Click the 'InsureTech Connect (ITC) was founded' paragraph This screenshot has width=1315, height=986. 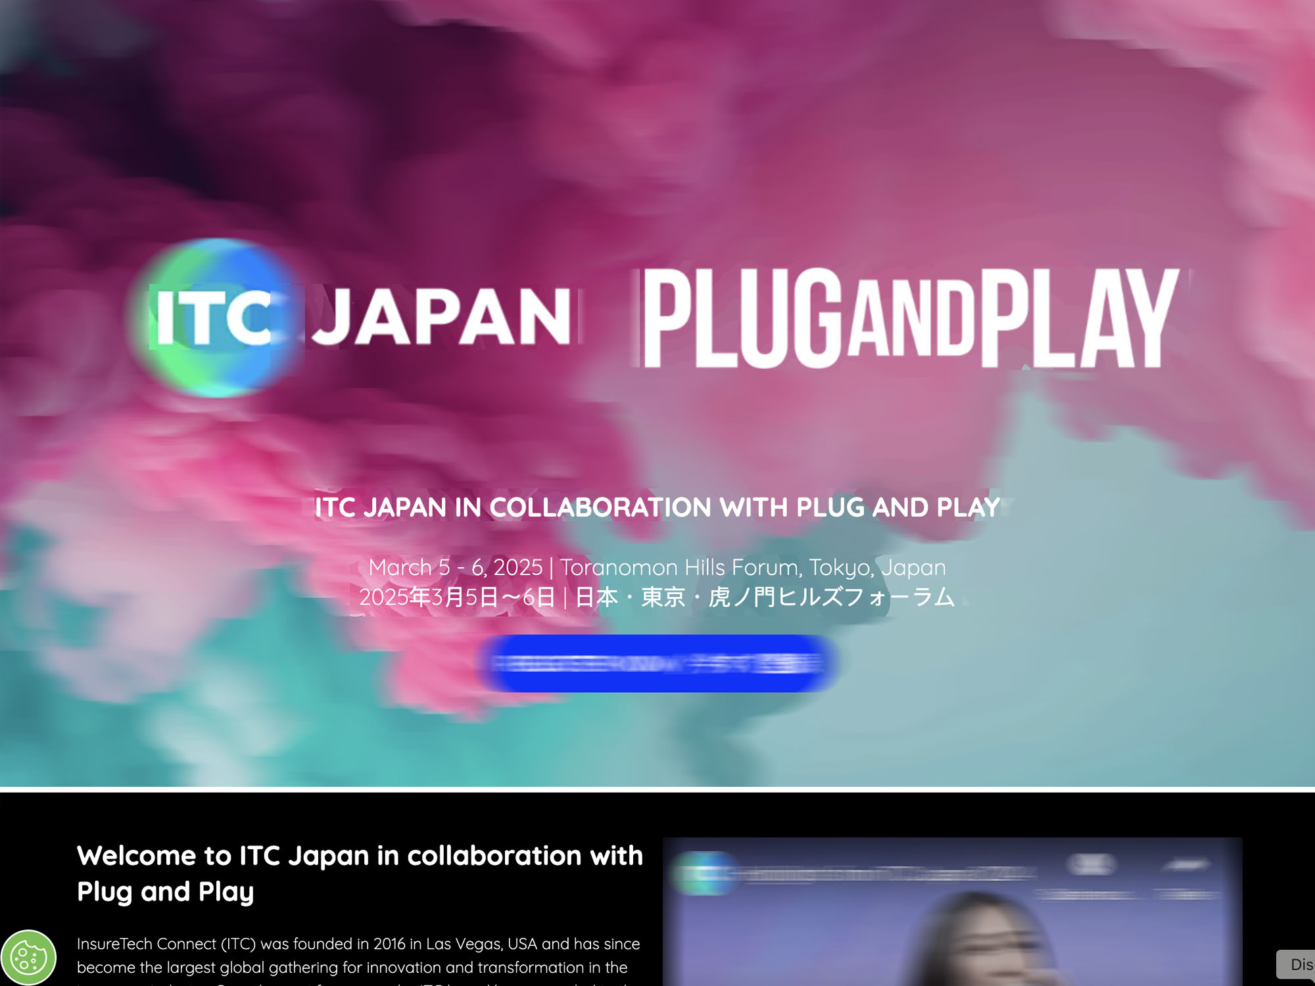point(358,962)
